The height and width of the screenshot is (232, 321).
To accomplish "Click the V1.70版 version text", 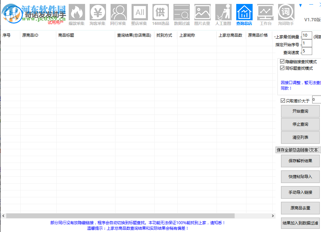I will (x=312, y=20).
